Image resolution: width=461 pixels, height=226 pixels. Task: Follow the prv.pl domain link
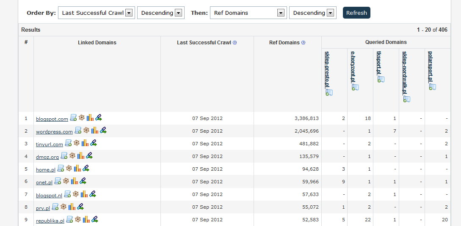pos(43,208)
